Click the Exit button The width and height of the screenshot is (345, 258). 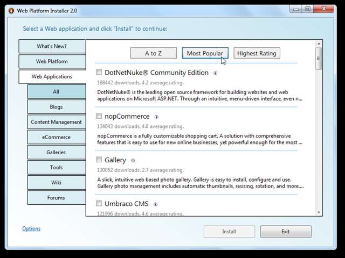tap(286, 232)
